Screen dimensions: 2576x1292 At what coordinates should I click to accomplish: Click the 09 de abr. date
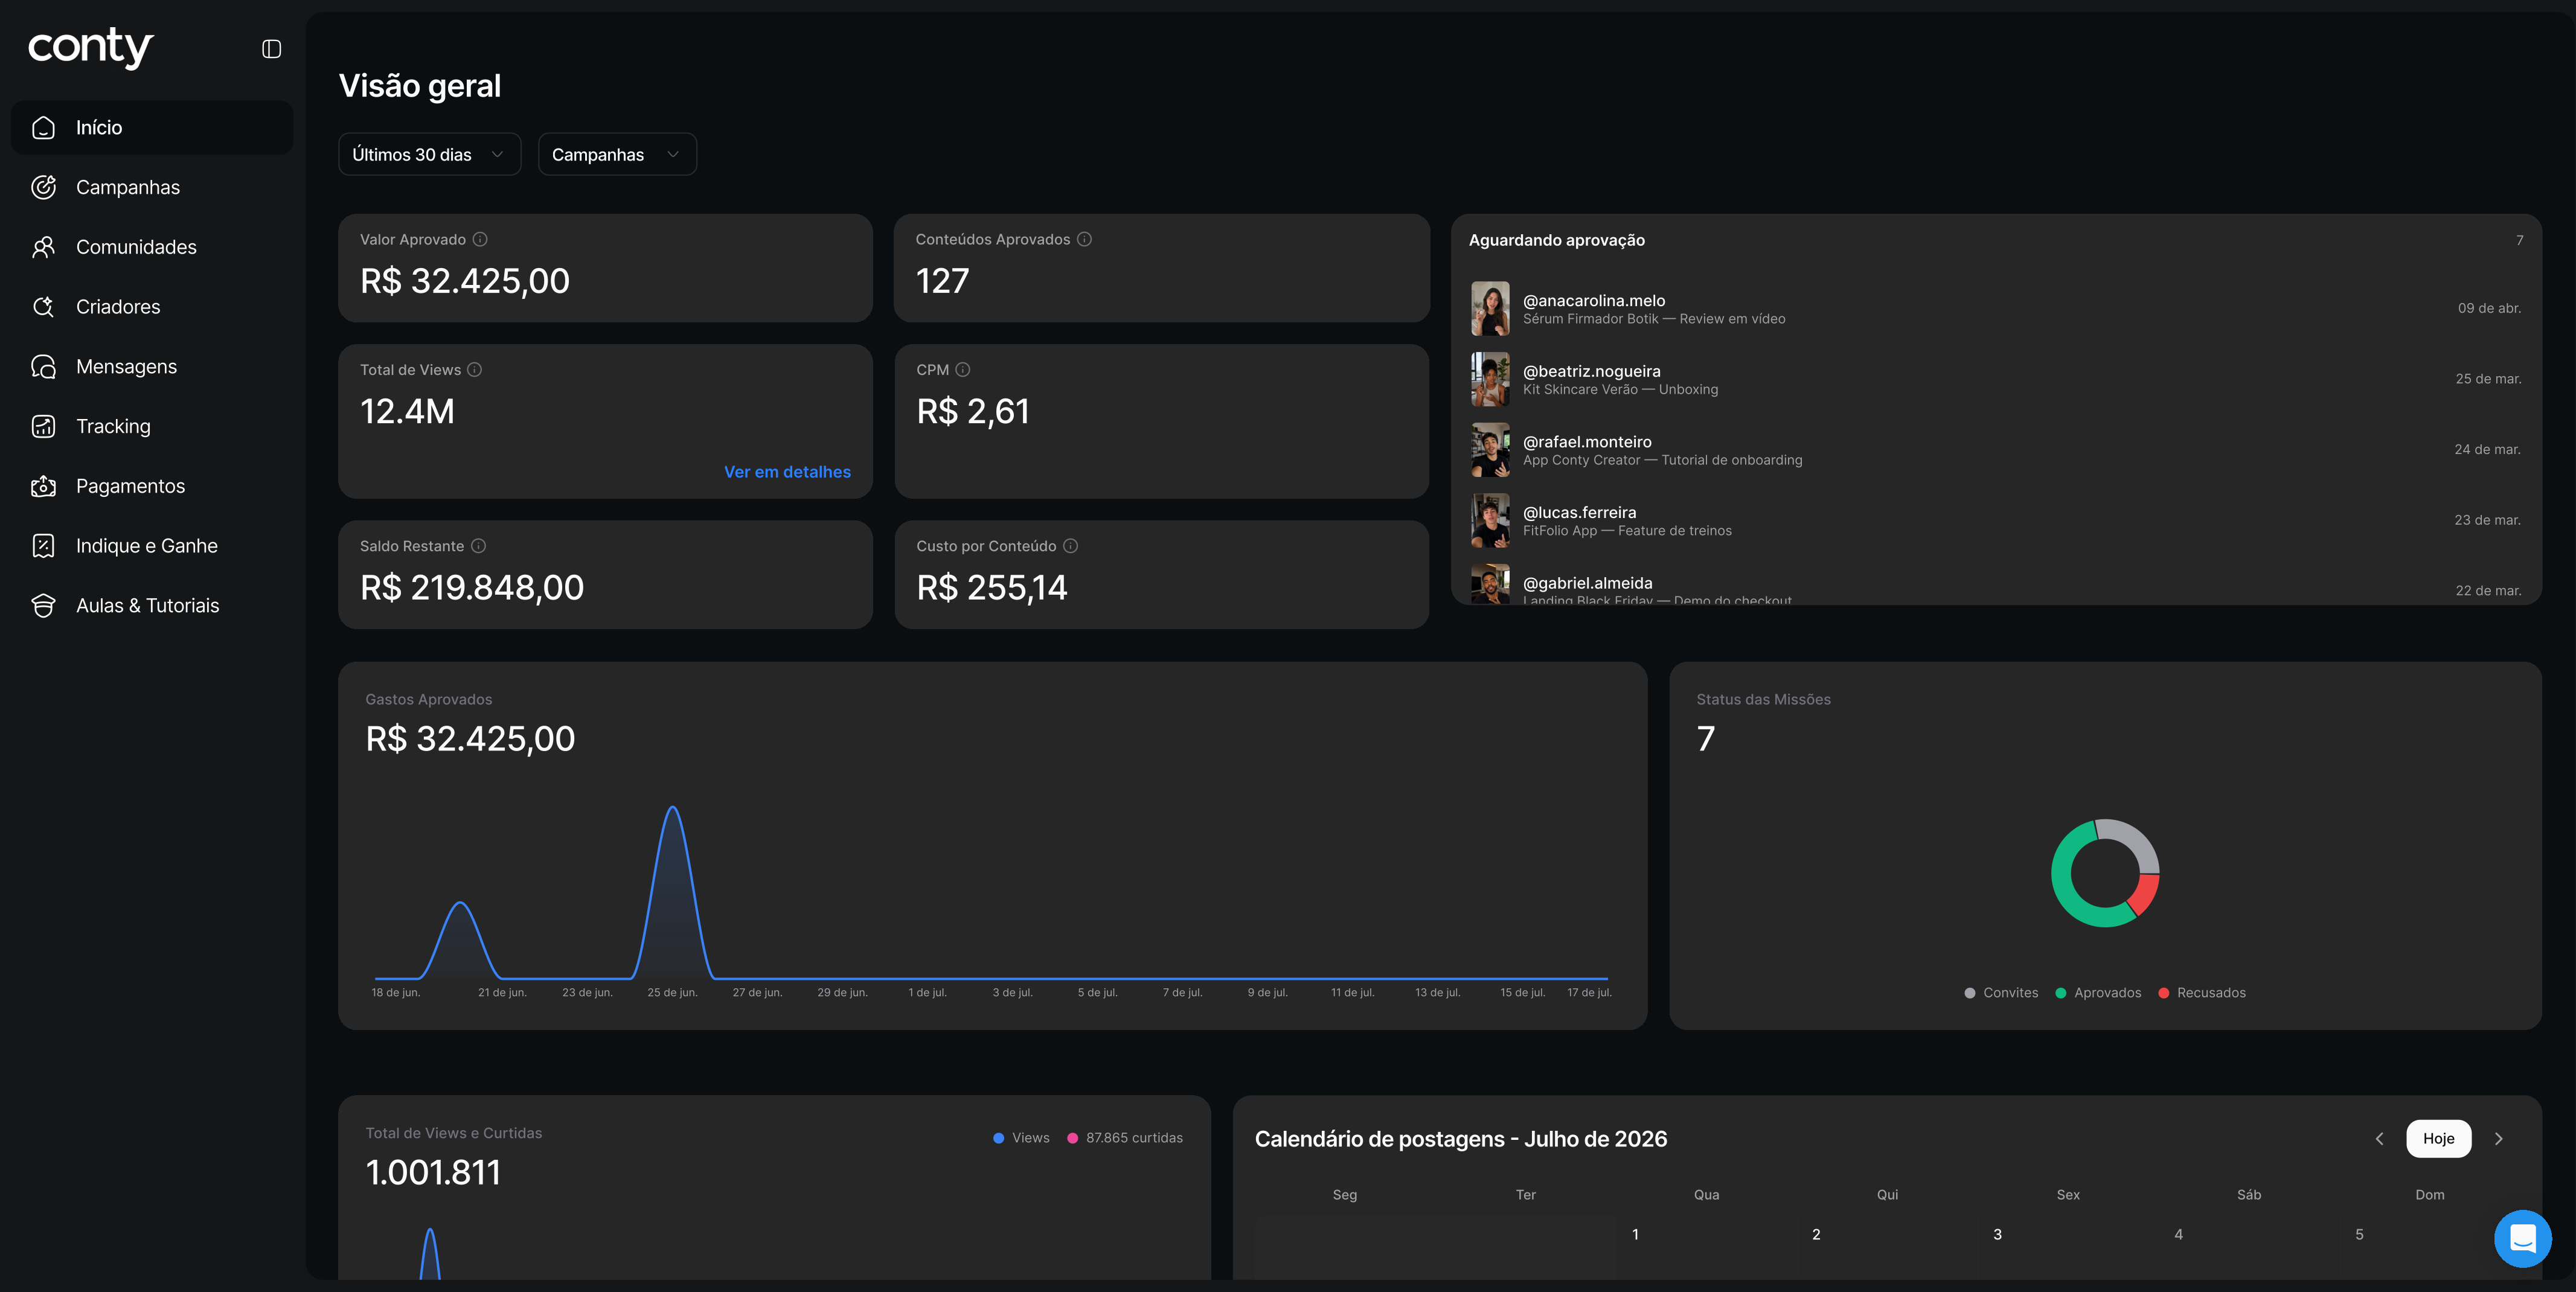click(2489, 308)
